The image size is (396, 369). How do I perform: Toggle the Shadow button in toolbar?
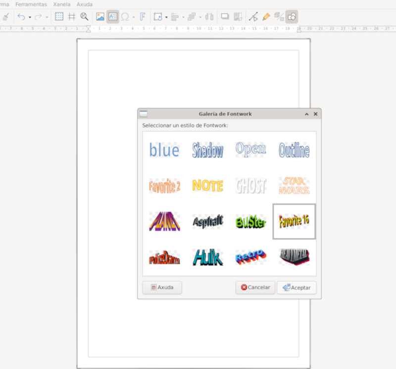point(225,17)
